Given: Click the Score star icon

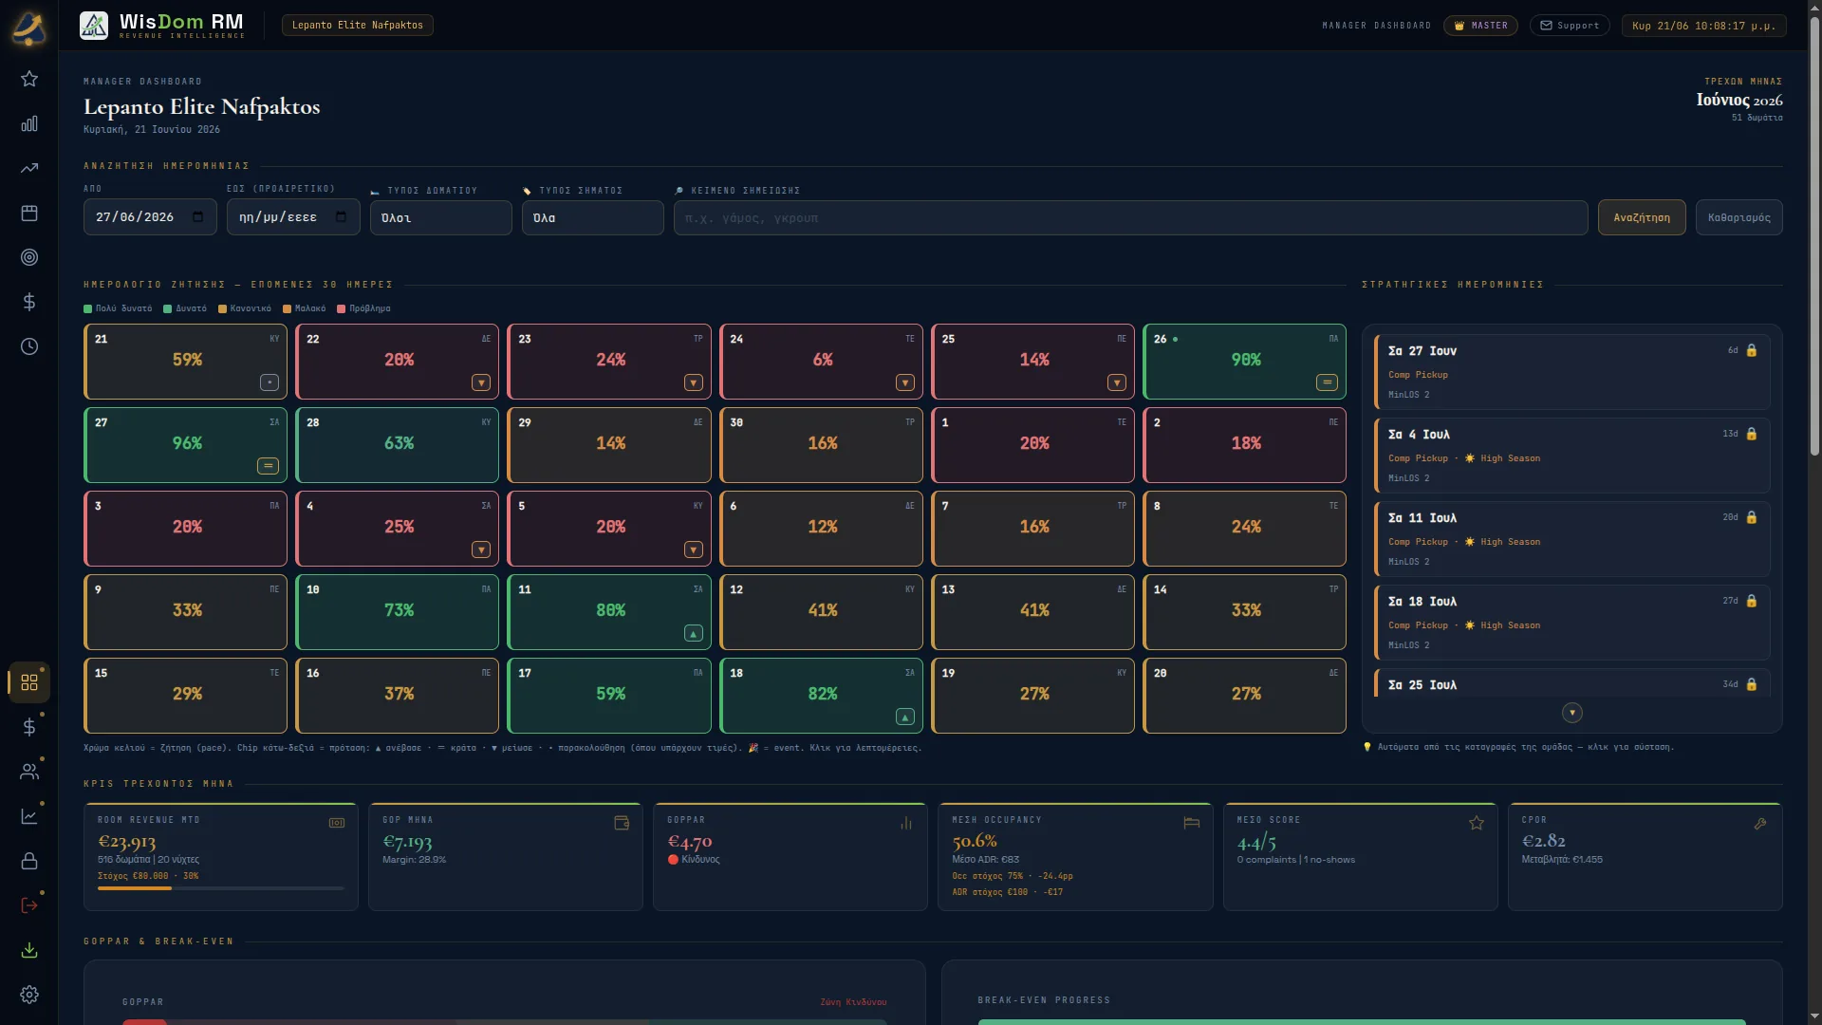Looking at the screenshot, I should [1477, 823].
